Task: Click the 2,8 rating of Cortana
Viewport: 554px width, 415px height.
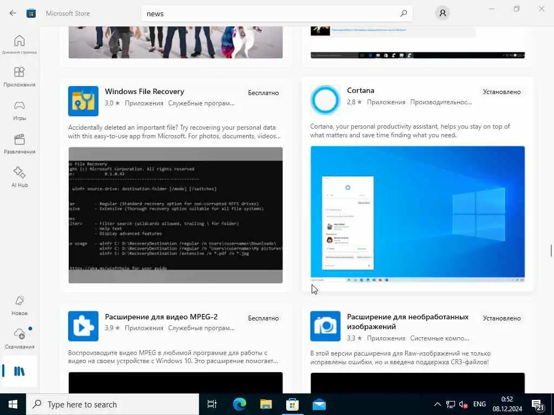Action: click(354, 102)
